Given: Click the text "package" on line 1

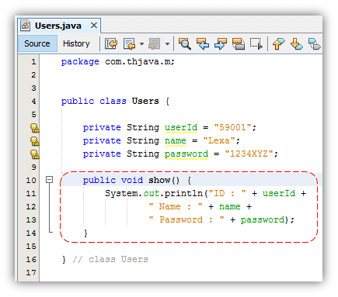Looking at the screenshot, I should coord(80,62).
